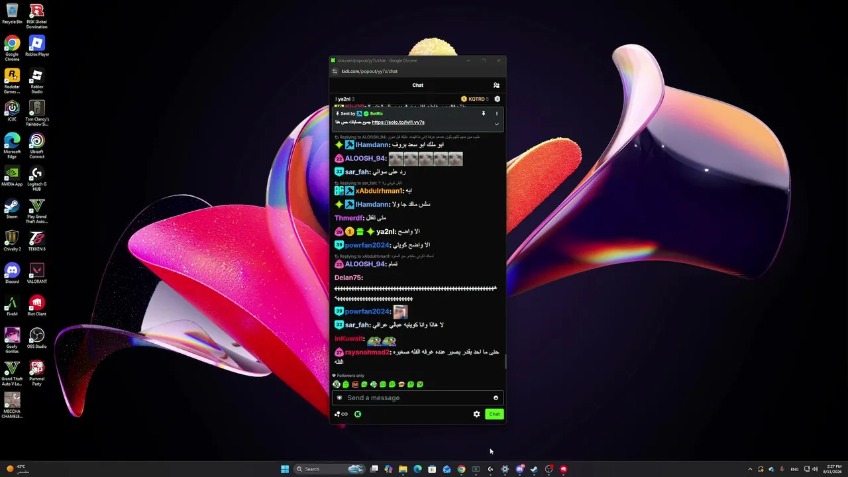Screen dimensions: 848x477
Task: Open Google Chrome desktop shortcut
Action: [x=12, y=48]
